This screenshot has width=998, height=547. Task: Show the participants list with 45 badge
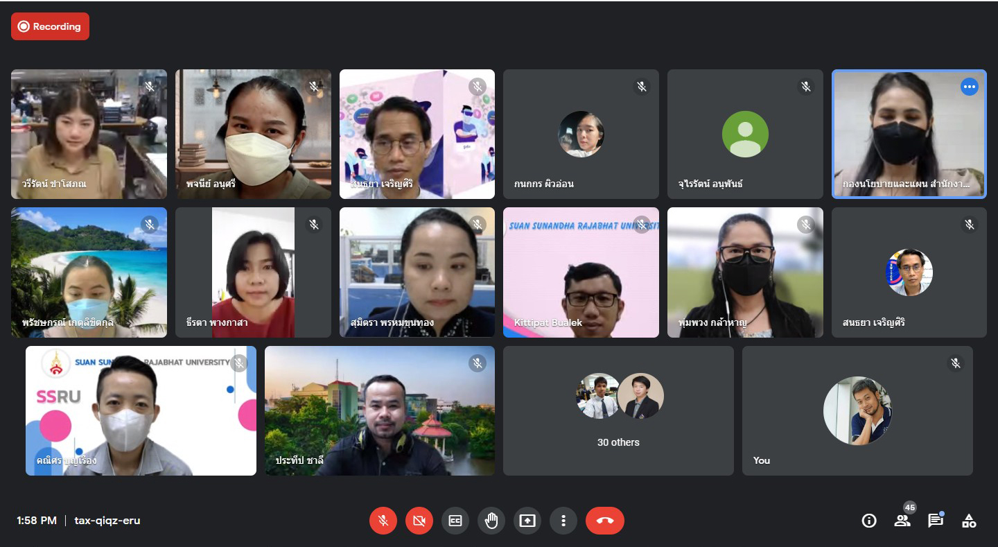pos(902,521)
